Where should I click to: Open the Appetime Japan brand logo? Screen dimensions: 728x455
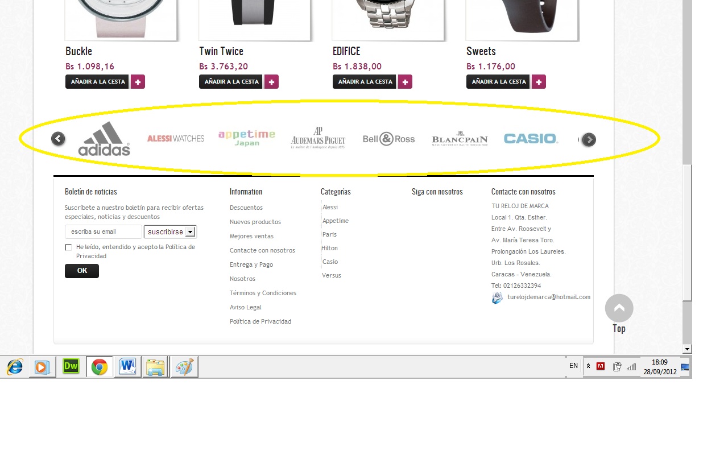pyautogui.click(x=247, y=138)
